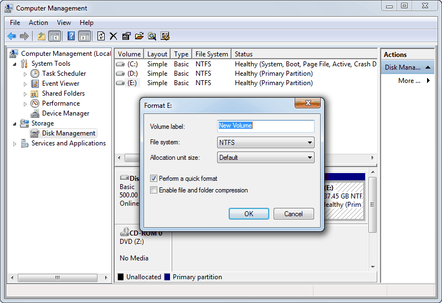Screen dimensions: 442x303
Task: Open the Help question mark toolbar icon
Action: tap(71, 36)
